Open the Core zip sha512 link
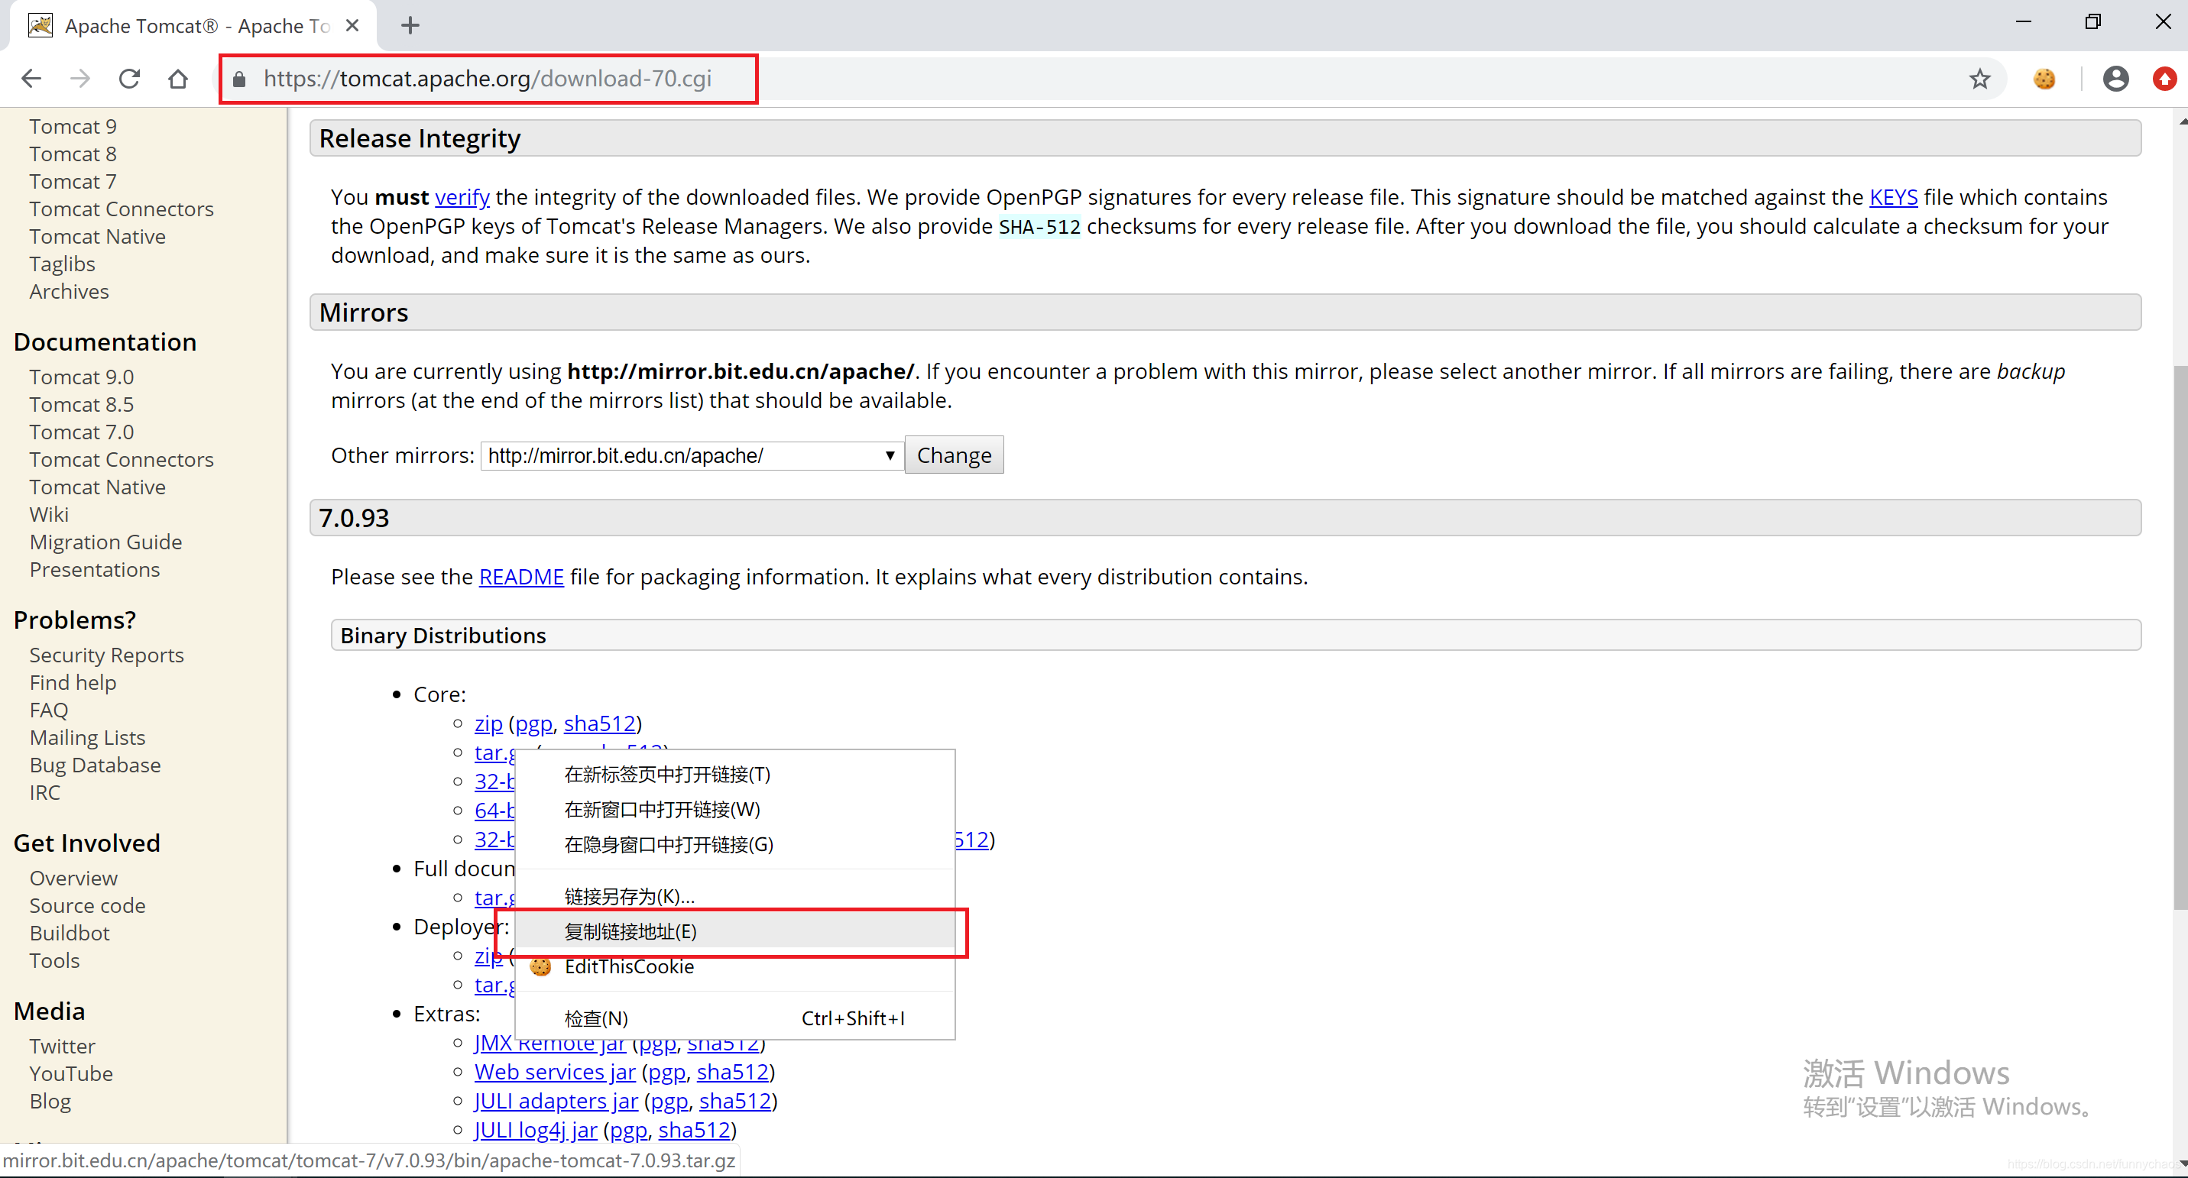2188x1178 pixels. 599,723
